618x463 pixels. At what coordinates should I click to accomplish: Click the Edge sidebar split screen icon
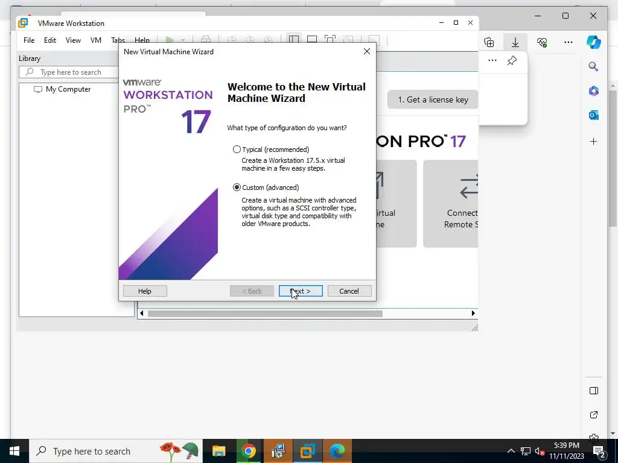click(x=594, y=391)
